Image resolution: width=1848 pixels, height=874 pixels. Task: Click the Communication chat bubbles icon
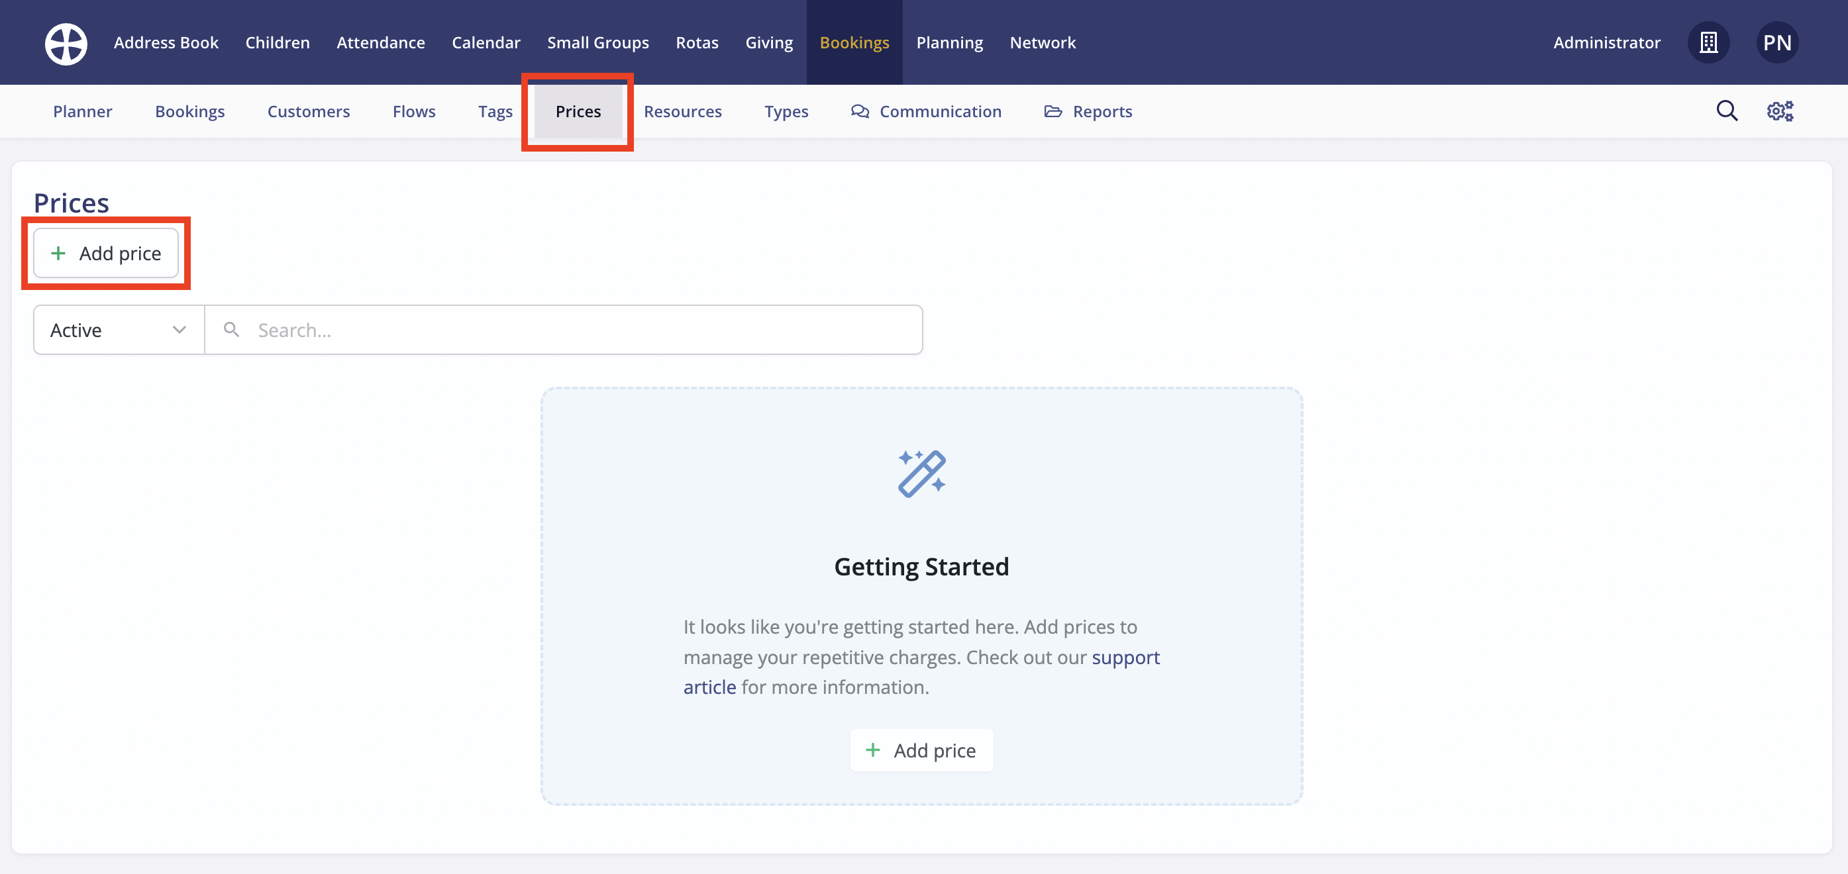tap(860, 111)
